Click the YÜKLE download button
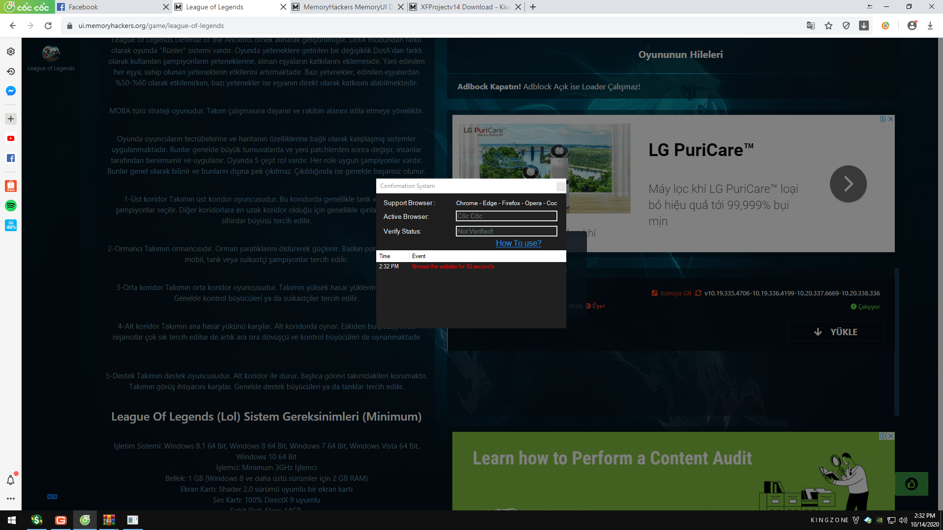Image resolution: width=943 pixels, height=530 pixels. point(836,332)
